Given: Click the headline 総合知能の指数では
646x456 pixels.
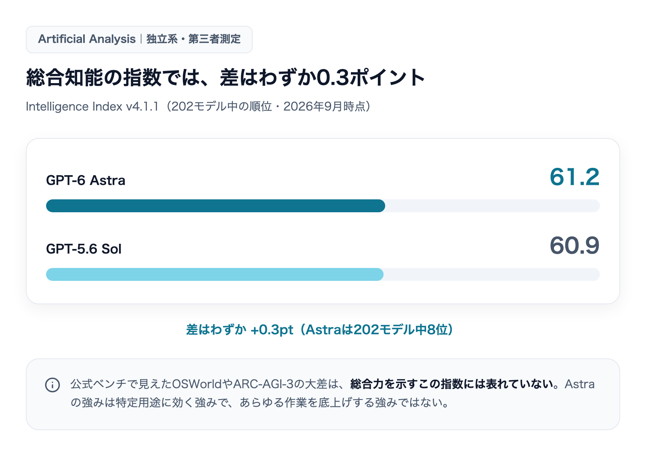Looking at the screenshot, I should point(113,77).
